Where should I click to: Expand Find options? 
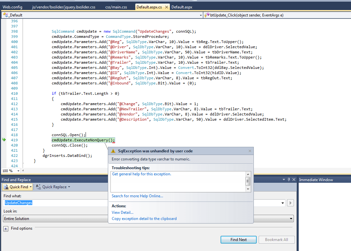[x=6, y=229]
